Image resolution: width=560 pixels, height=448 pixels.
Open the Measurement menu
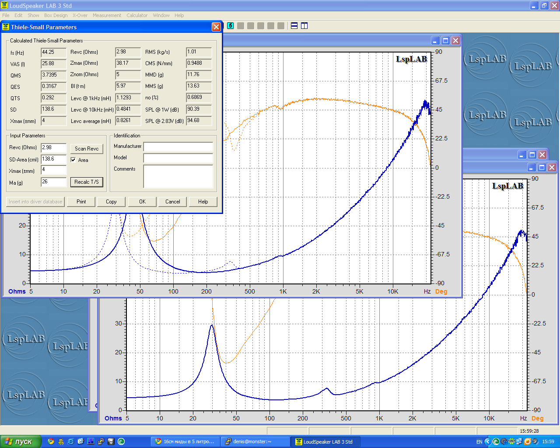point(107,15)
